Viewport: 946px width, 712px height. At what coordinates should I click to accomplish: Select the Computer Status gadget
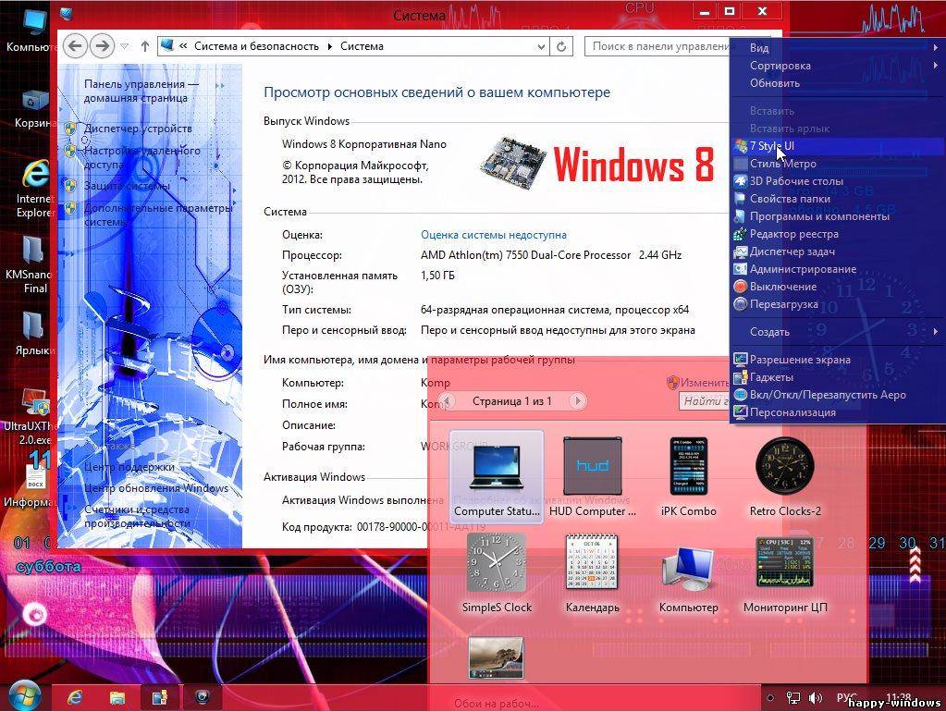coord(497,477)
